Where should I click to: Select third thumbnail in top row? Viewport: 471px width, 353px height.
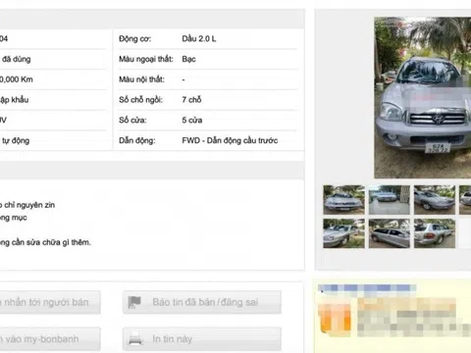tap(435, 200)
